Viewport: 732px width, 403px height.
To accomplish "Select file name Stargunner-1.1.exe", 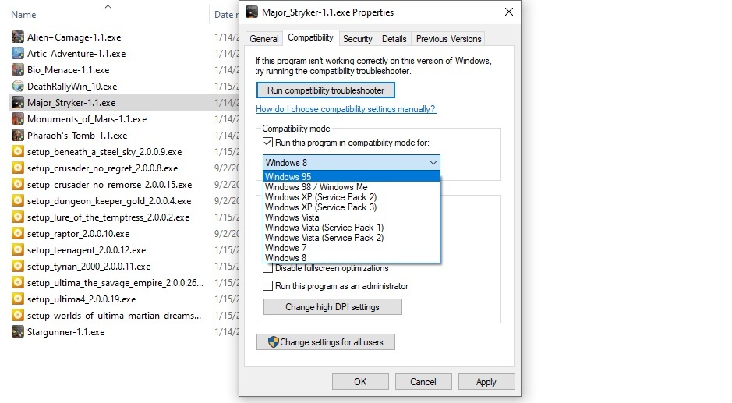I will (x=65, y=331).
